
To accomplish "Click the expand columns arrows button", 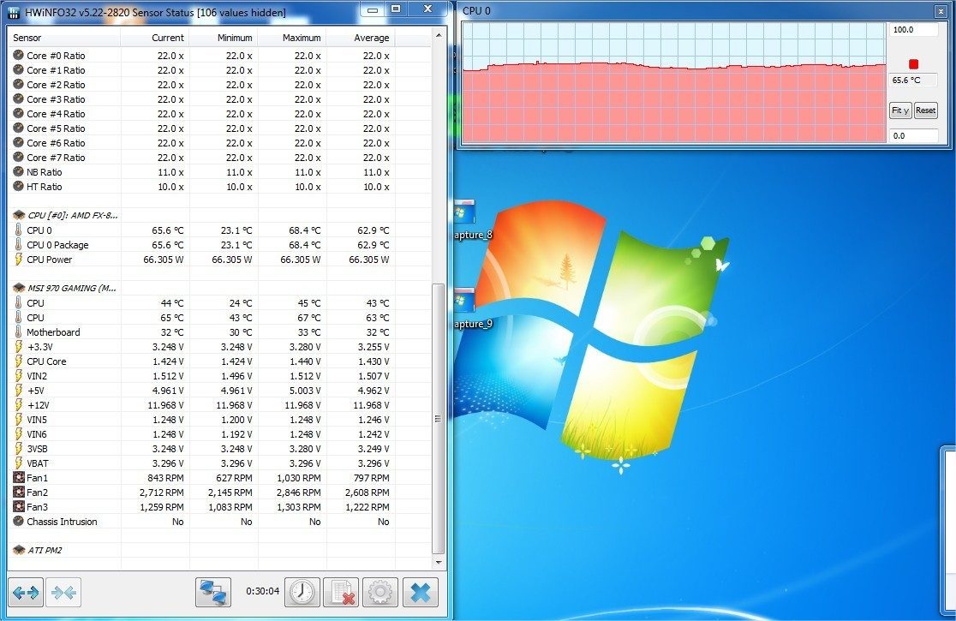I will tap(26, 593).
